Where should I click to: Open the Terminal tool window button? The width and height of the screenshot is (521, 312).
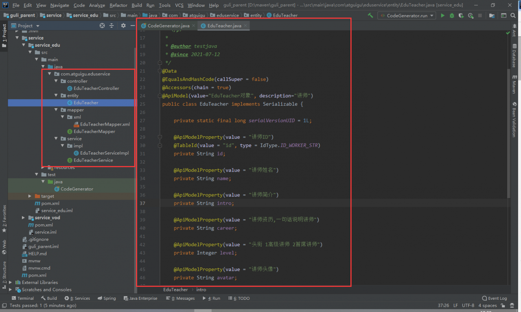(22, 298)
